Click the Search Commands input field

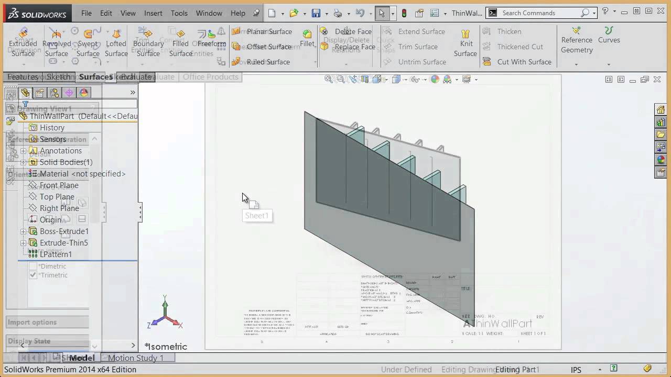(x=540, y=13)
